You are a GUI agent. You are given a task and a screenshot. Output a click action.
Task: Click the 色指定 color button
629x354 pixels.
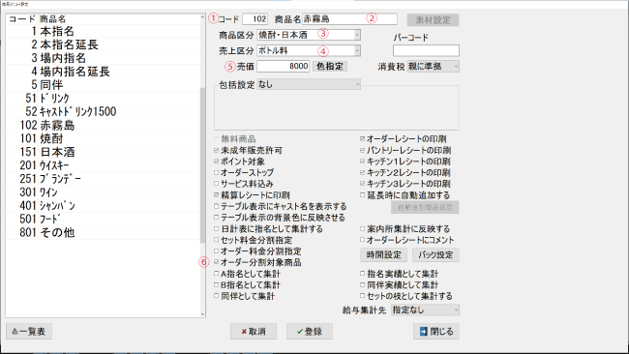point(329,66)
